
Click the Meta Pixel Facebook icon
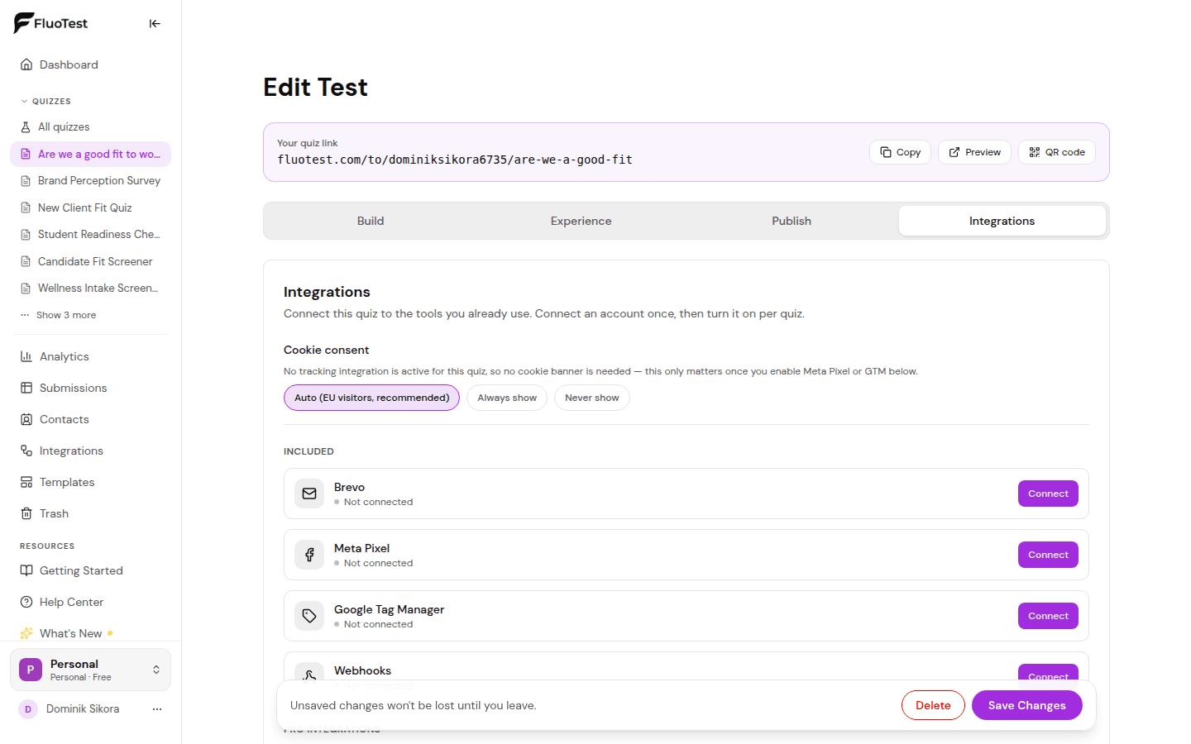309,555
